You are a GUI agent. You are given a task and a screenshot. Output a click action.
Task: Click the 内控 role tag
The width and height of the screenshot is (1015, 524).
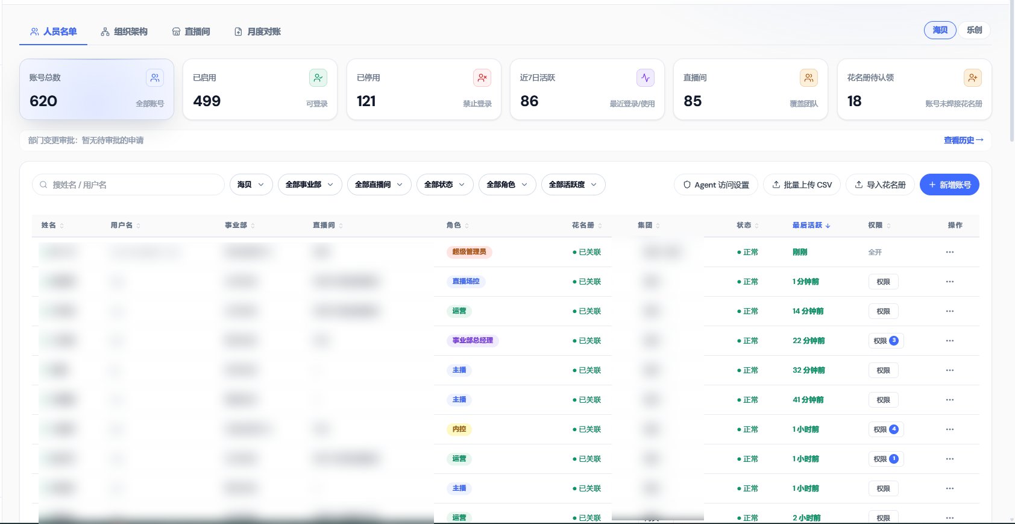coord(459,429)
